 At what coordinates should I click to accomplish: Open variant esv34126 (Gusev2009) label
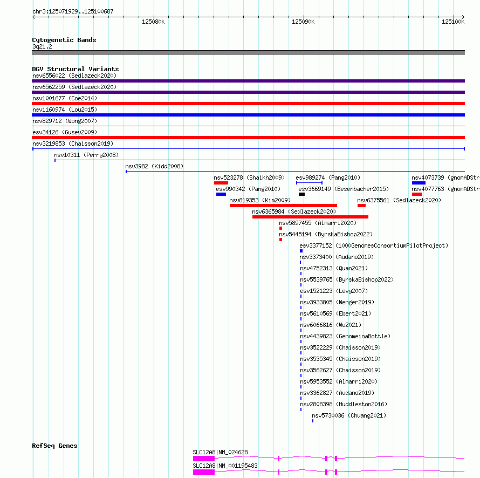(x=65, y=132)
